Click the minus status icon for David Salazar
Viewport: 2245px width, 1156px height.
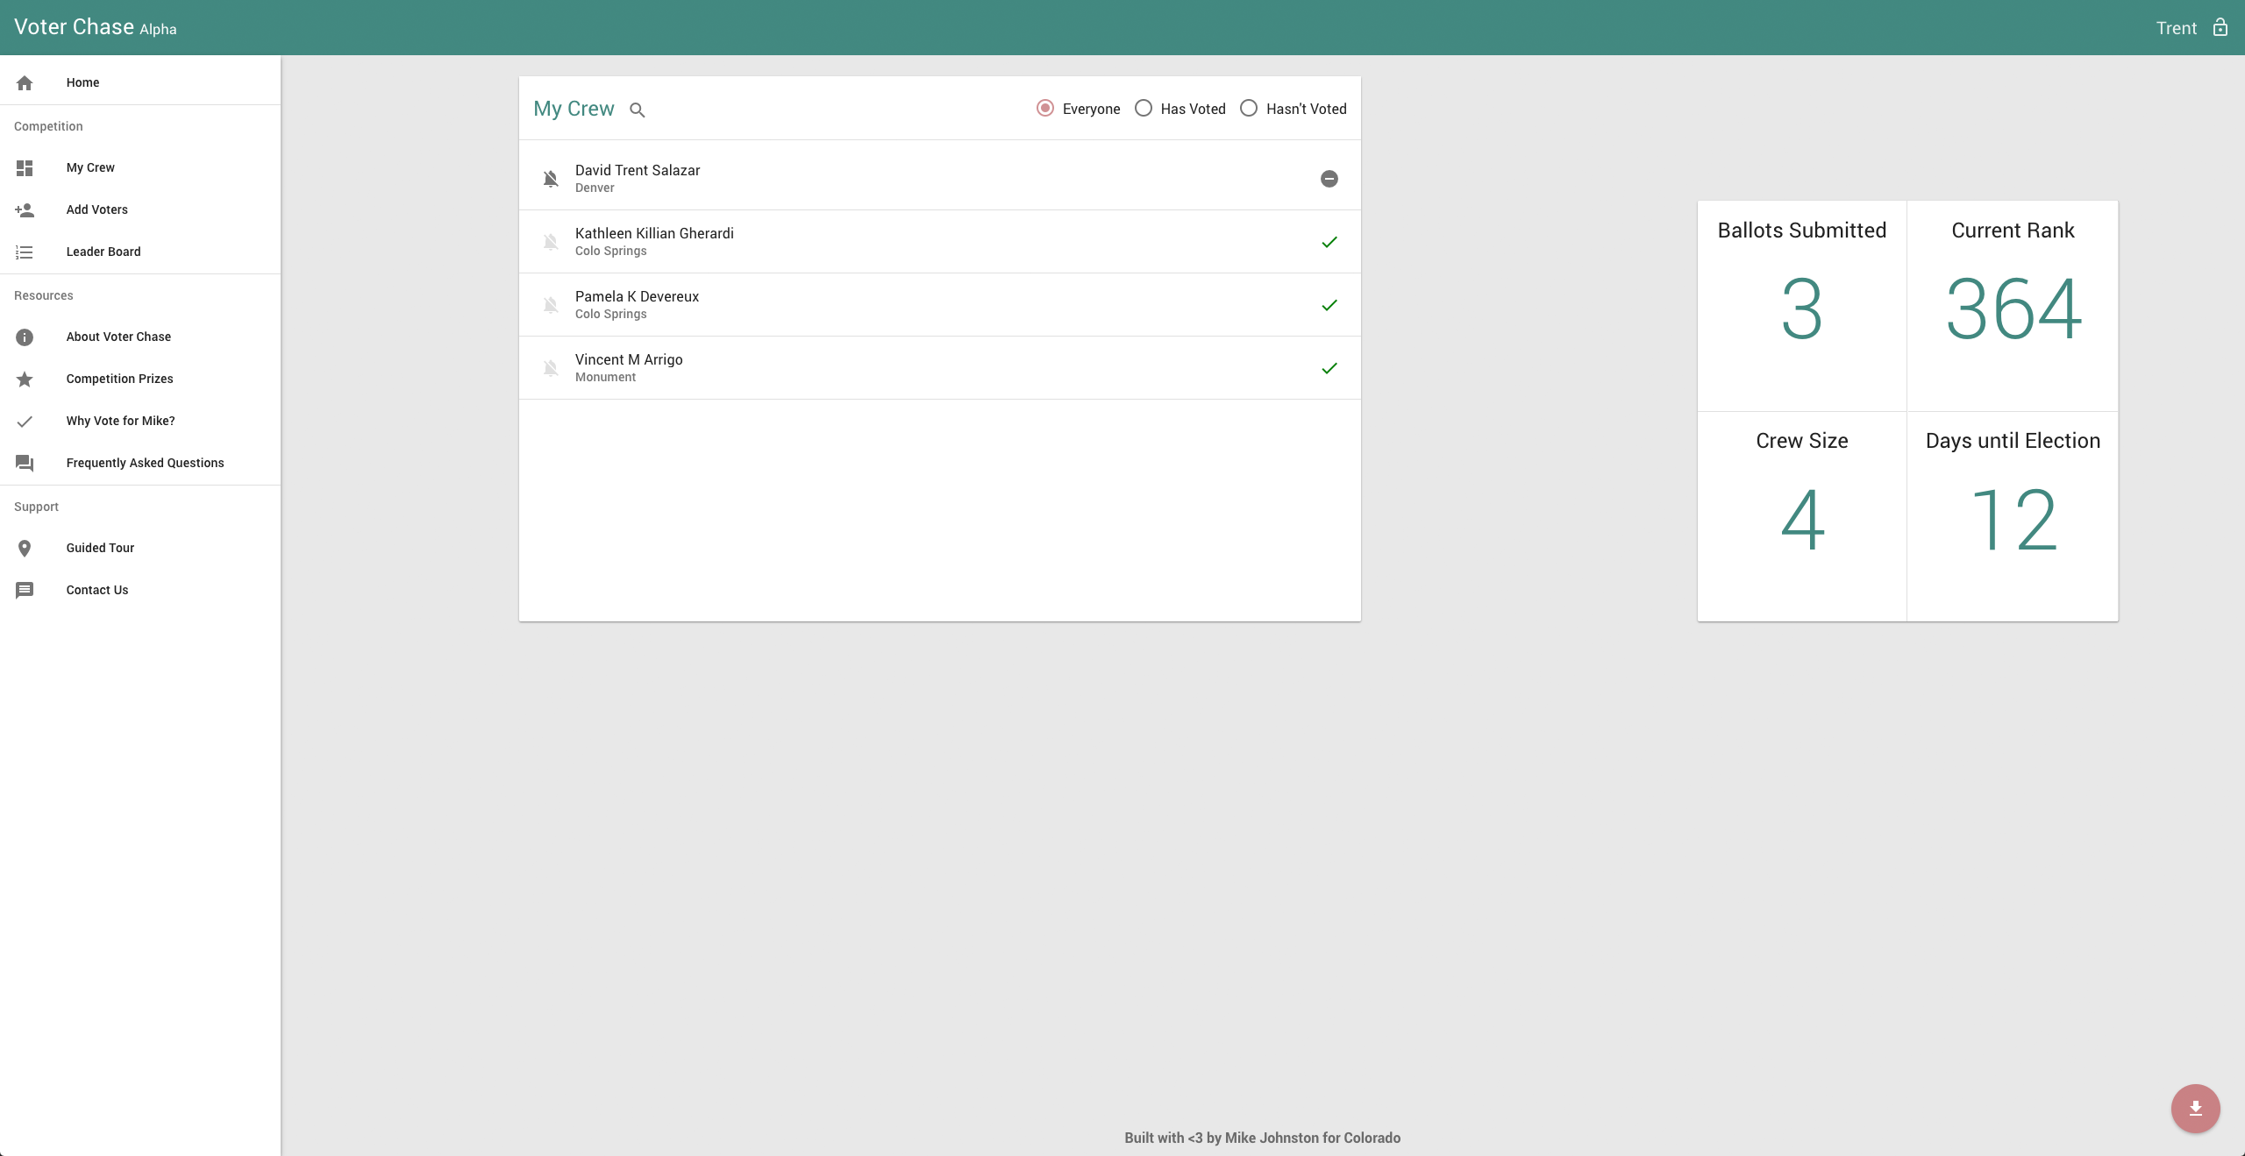(x=1329, y=179)
